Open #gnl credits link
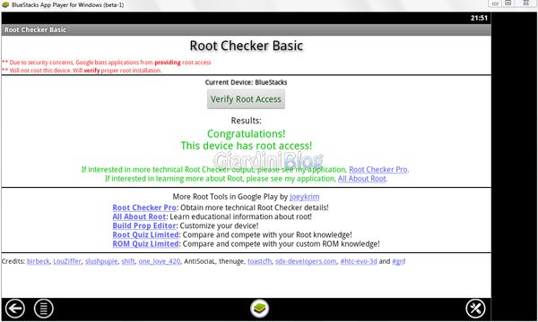 pos(398,261)
